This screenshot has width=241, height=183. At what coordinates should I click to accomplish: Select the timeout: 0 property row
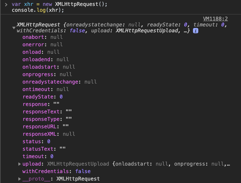pyautogui.click(x=38, y=156)
